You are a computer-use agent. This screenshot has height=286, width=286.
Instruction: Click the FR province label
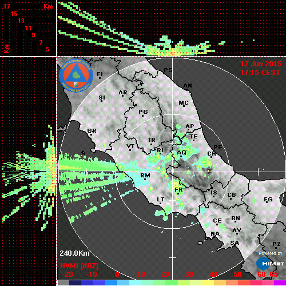pos(178,190)
